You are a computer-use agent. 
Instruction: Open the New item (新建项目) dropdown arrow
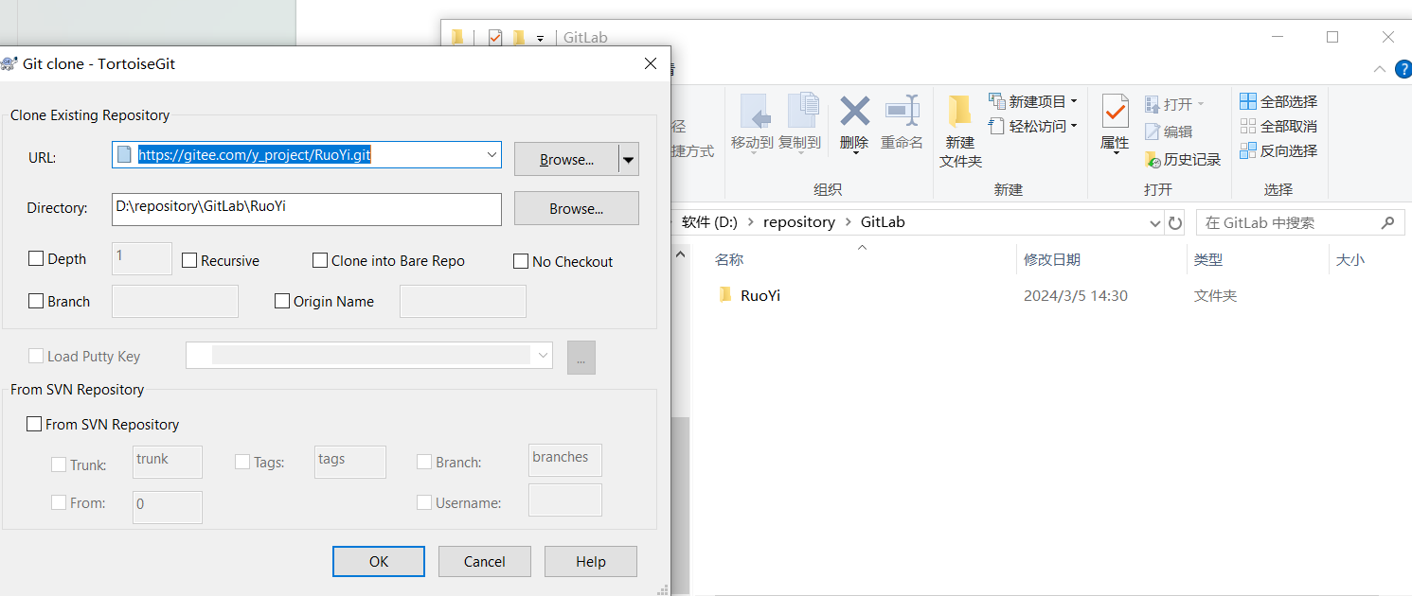[x=1074, y=101]
